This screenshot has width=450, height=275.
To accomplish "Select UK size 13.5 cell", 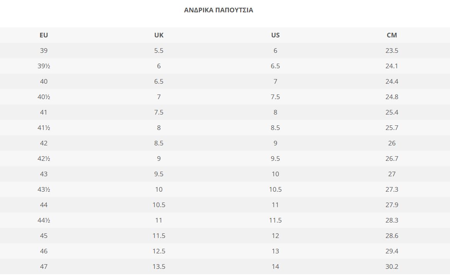I will coord(159,267).
